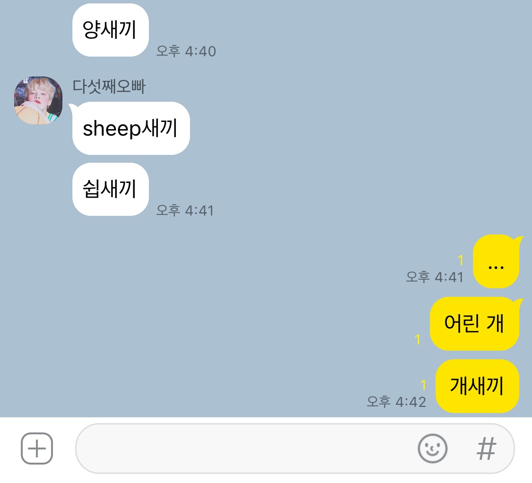Image resolution: width=532 pixels, height=483 pixels.
Task: Tap the sender name 다섯째오빠
Action: tap(109, 86)
